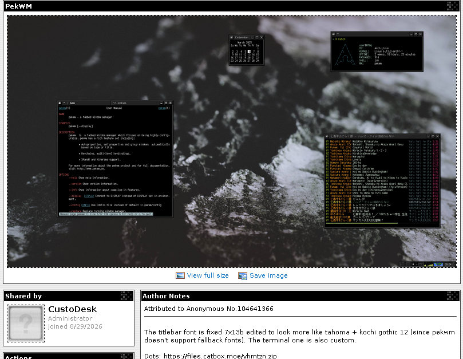Click the save icon beside Save image
This screenshot has height=359, width=463.
pyautogui.click(x=243, y=276)
